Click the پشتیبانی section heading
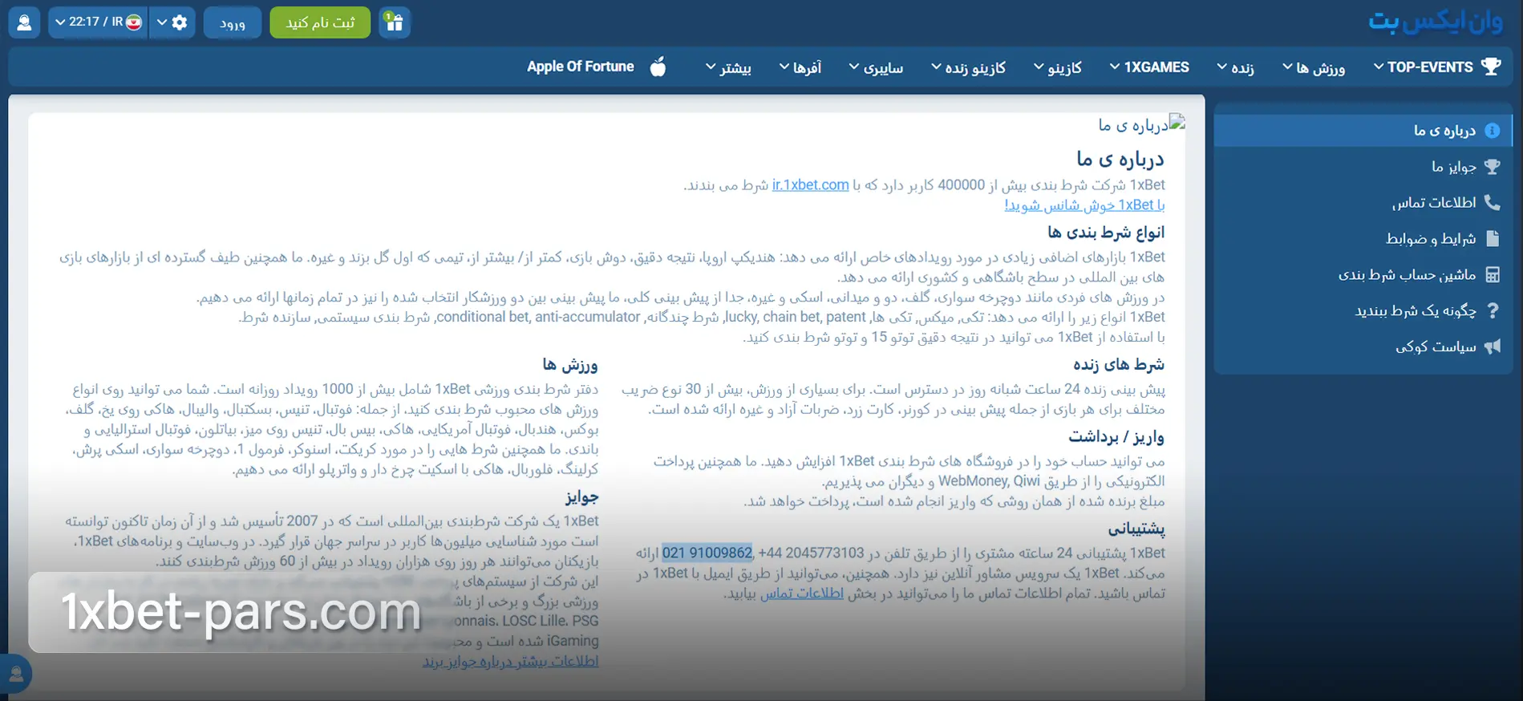Screen dimensions: 1523x701 pyautogui.click(x=1136, y=529)
